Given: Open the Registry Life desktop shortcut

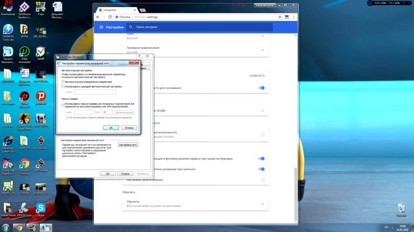Looking at the screenshot, I should point(8,188).
